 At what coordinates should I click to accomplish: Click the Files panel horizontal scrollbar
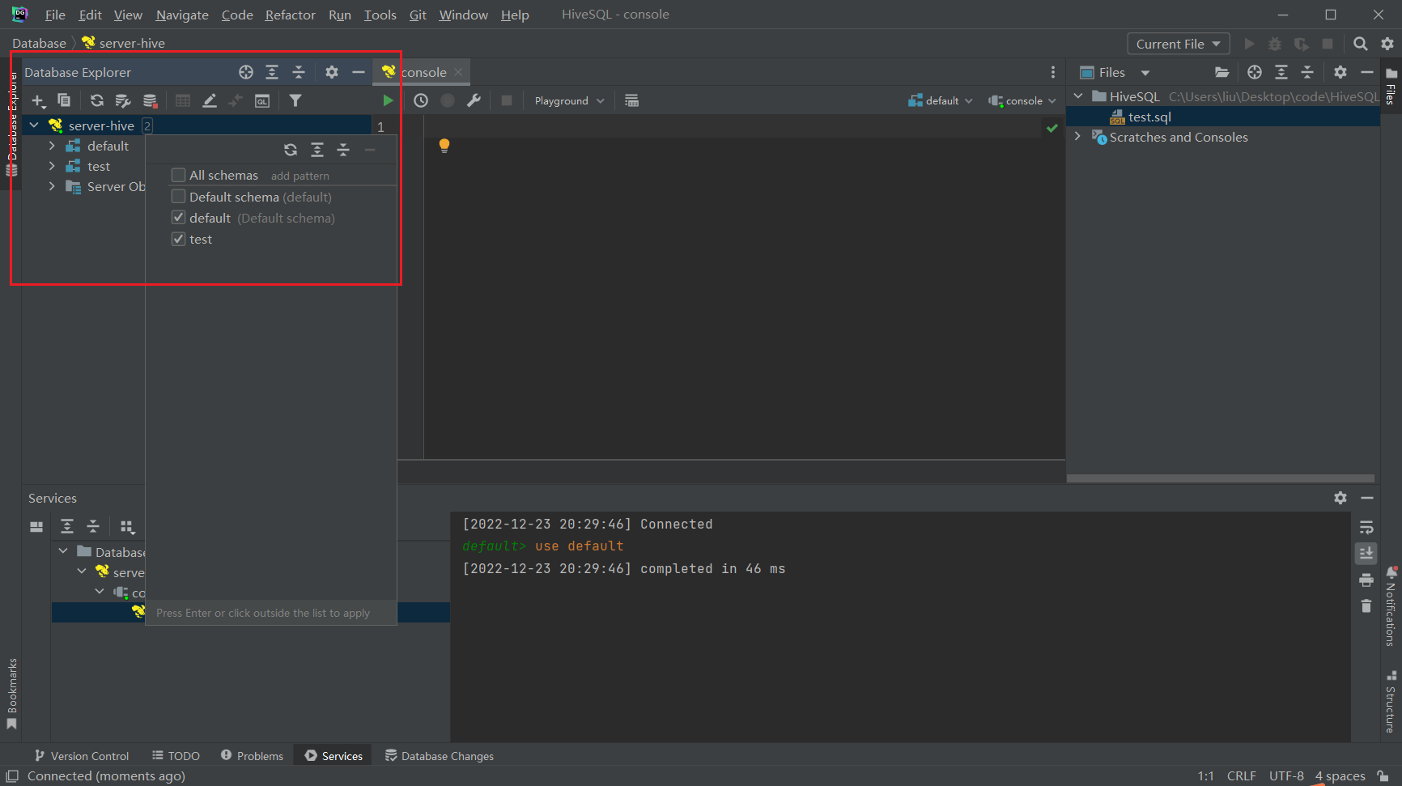1221,478
